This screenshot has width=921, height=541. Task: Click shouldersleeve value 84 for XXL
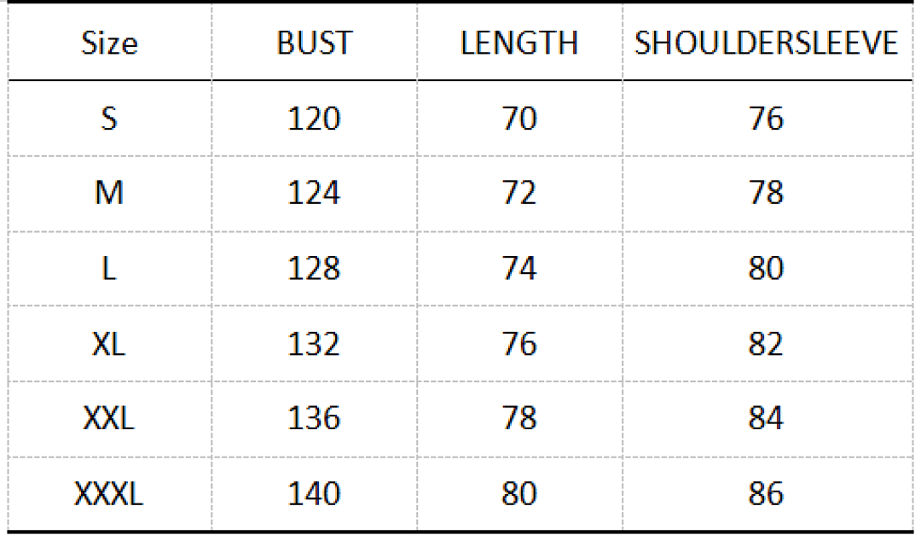(x=767, y=418)
